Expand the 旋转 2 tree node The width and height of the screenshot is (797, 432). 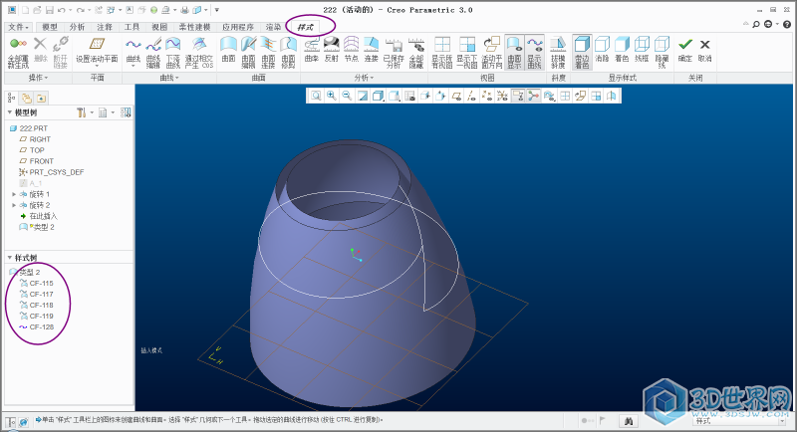[x=14, y=205]
